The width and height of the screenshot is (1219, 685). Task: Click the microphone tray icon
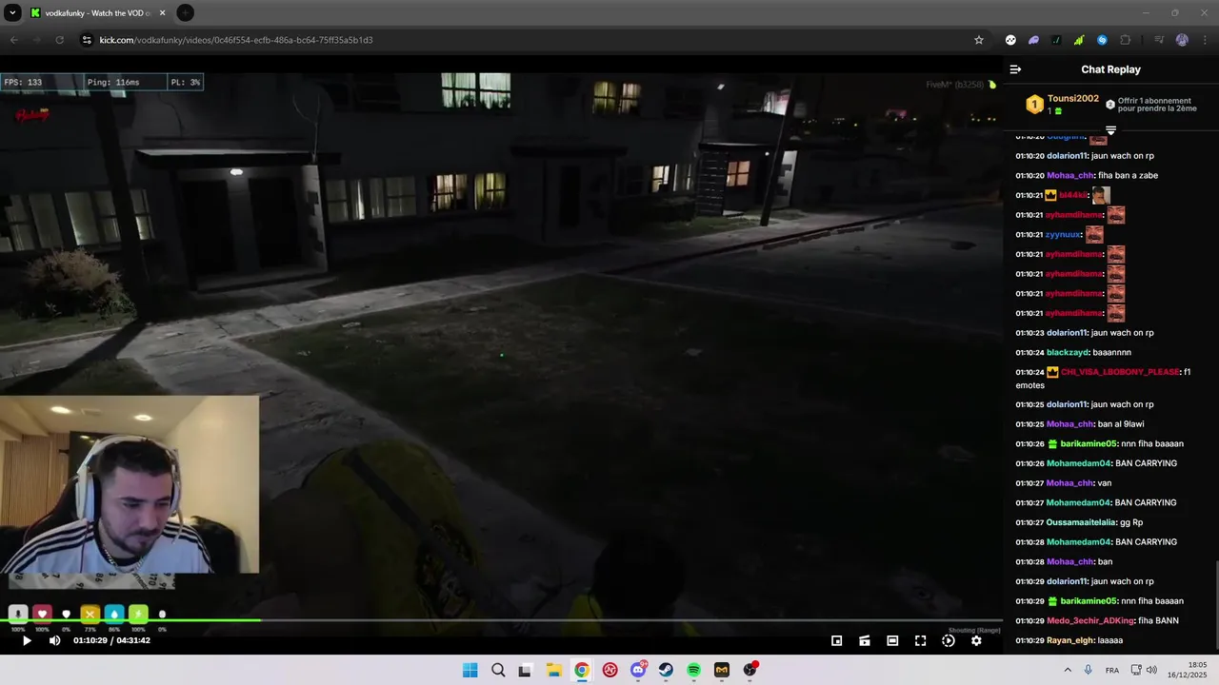[1088, 670]
